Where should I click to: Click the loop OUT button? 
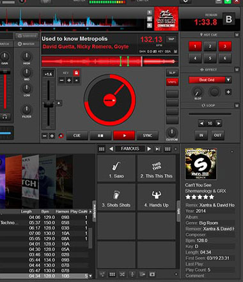pos(217,135)
